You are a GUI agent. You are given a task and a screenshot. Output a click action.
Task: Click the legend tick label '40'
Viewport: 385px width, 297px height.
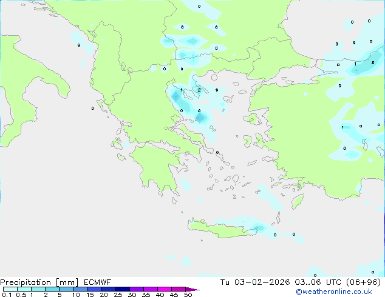[160, 295]
